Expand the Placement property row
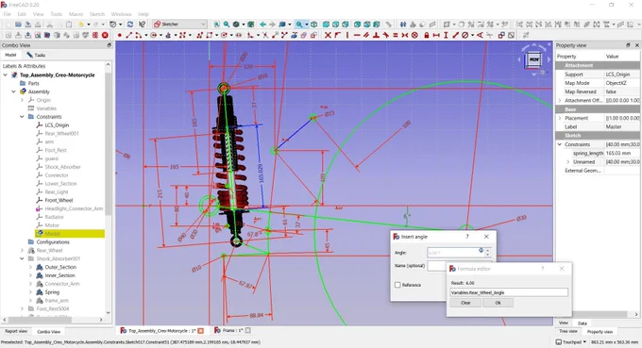642x348 pixels. click(x=560, y=118)
